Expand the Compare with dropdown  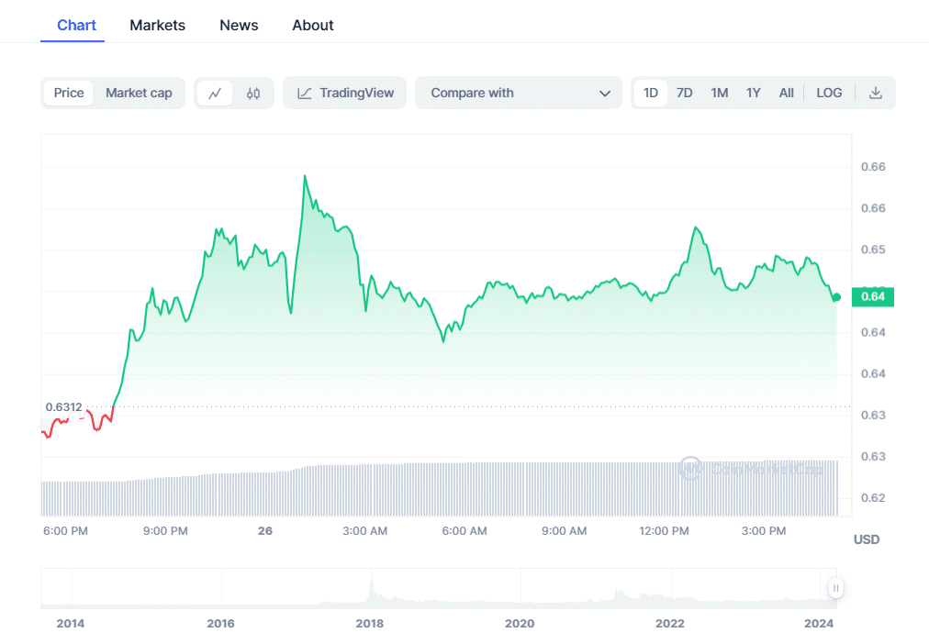(x=519, y=93)
